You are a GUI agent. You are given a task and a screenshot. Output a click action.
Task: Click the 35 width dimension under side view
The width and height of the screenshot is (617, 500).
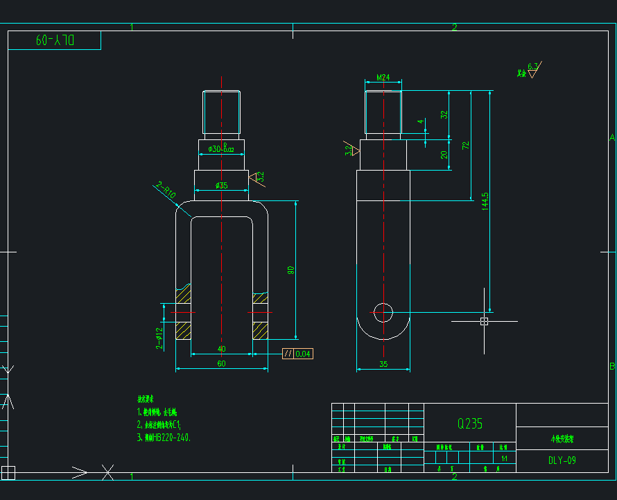tap(383, 364)
